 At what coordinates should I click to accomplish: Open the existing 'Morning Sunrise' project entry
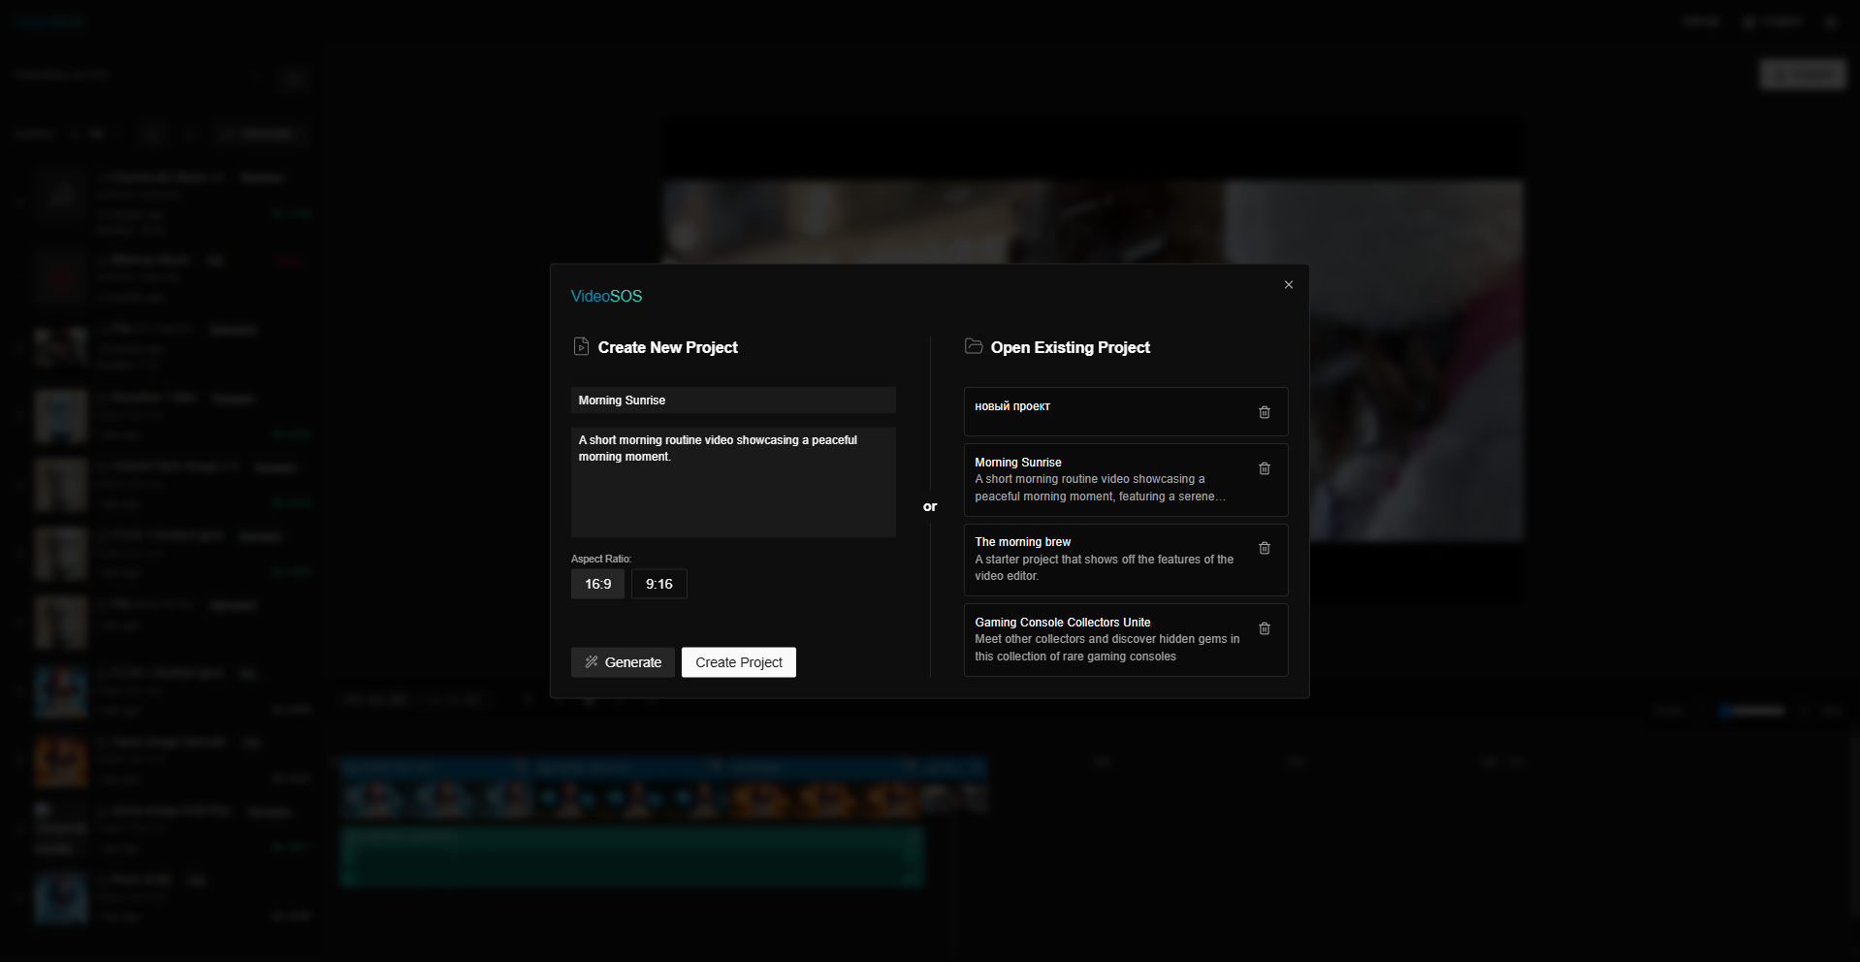(1106, 480)
